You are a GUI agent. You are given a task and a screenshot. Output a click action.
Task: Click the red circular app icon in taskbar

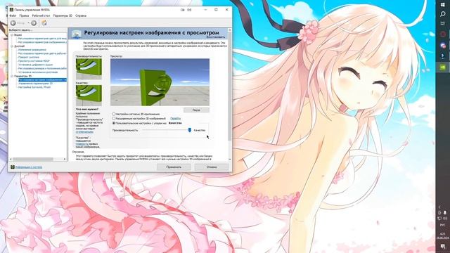tap(443, 34)
